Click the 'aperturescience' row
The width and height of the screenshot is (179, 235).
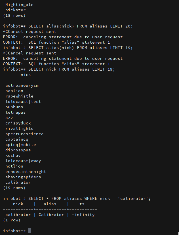pyautogui.click(x=24, y=134)
